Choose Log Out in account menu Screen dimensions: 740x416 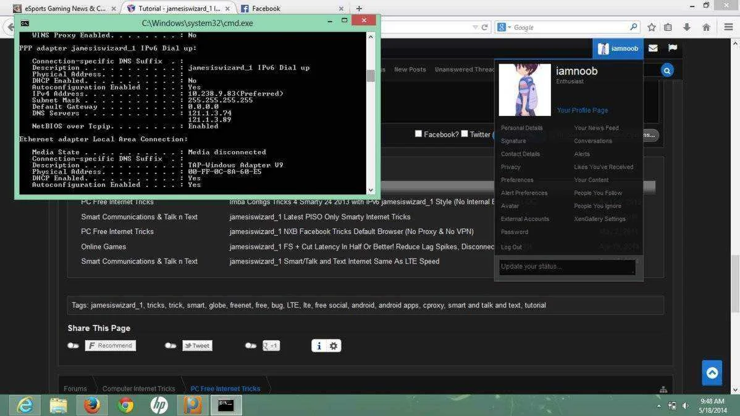pos(511,247)
